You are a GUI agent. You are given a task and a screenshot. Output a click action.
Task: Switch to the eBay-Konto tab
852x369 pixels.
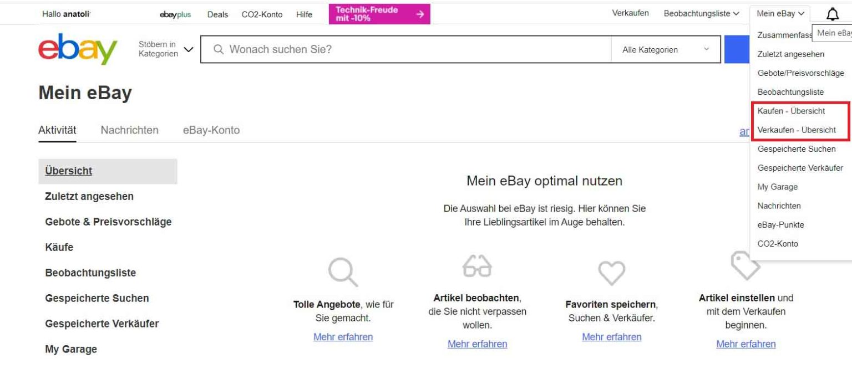click(211, 130)
